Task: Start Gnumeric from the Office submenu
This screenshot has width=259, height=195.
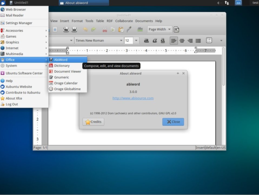Action: tap(68, 77)
